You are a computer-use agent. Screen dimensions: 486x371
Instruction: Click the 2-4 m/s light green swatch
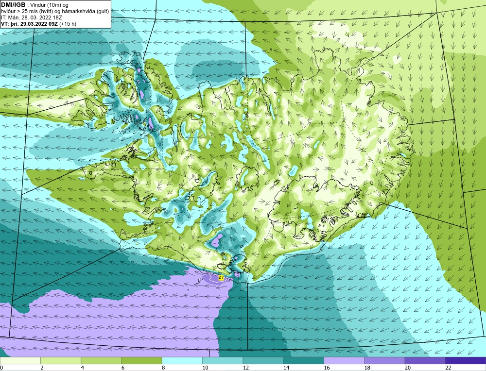tap(61, 360)
